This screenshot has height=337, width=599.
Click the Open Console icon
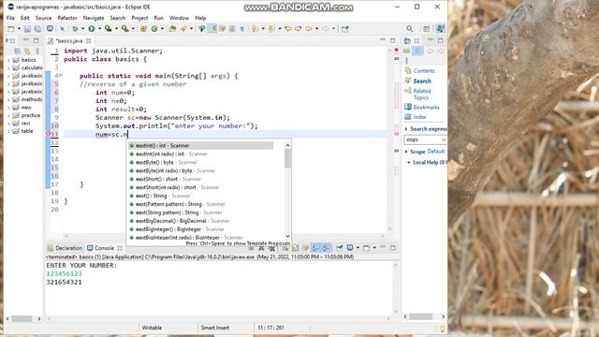[366, 248]
